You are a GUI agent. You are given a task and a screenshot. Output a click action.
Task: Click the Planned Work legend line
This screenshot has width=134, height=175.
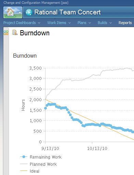coord(24,164)
